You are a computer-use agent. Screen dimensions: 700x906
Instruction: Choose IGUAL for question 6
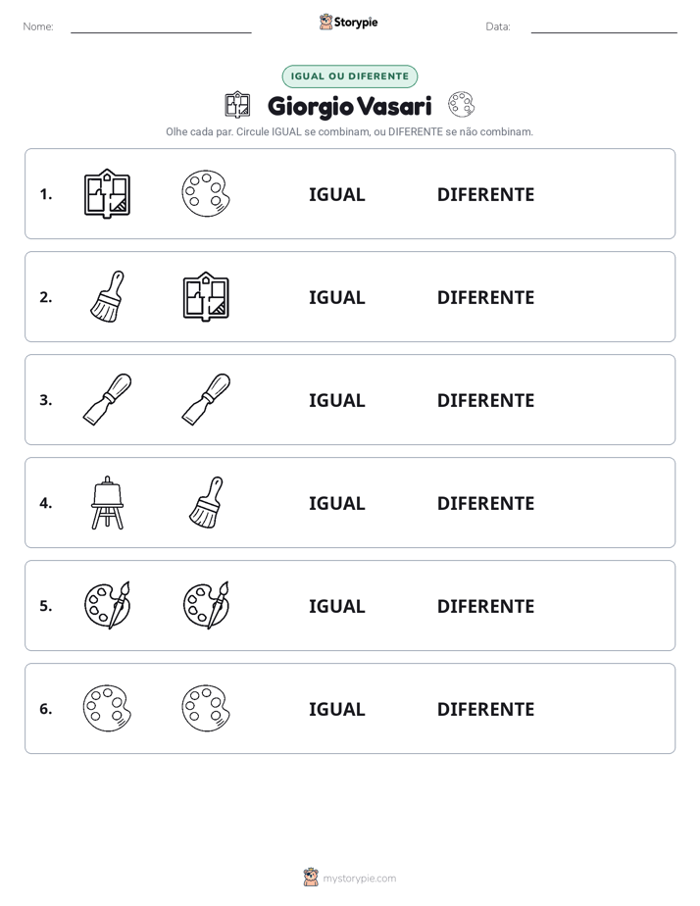coord(336,709)
